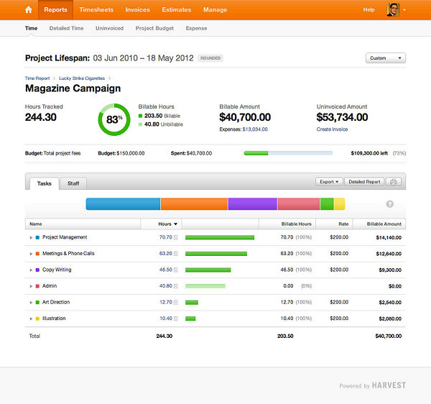Open notes icon beside 63.20 hours
Image resolution: width=431 pixels, height=404 pixels.
click(176, 254)
